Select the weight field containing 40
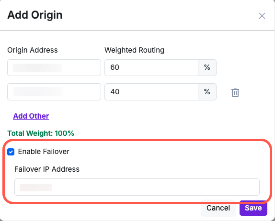The image size is (275, 221). pyautogui.click(x=151, y=92)
